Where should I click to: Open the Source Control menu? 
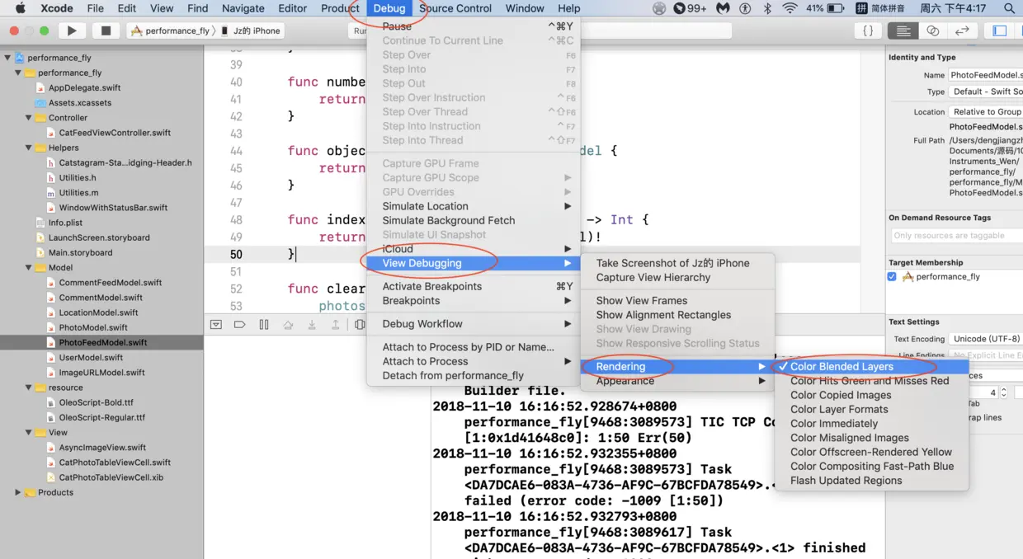[x=455, y=8]
